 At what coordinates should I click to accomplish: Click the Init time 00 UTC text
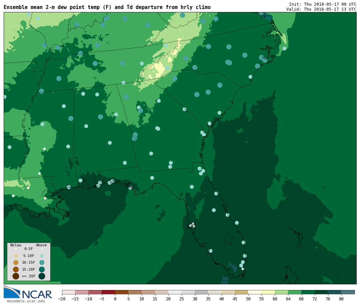tap(323, 4)
